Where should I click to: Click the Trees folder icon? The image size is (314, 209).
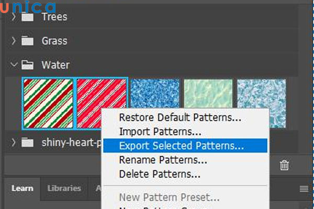pos(27,17)
